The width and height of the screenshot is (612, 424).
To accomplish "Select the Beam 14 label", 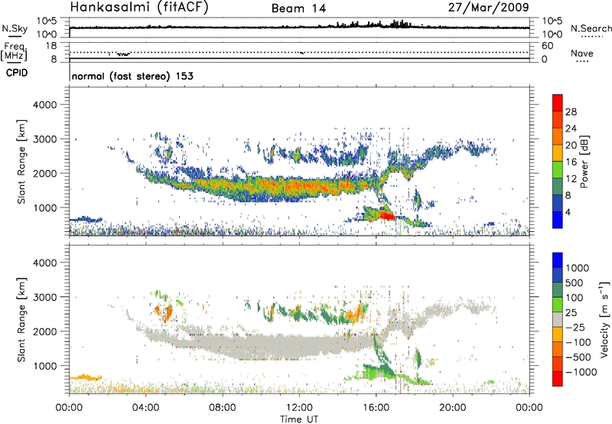I will pyautogui.click(x=298, y=8).
